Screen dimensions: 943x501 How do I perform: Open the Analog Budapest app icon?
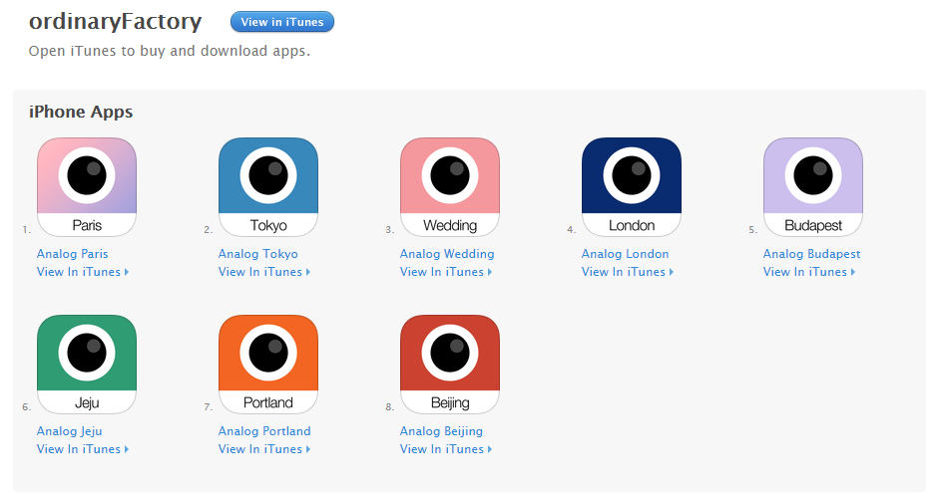(813, 187)
